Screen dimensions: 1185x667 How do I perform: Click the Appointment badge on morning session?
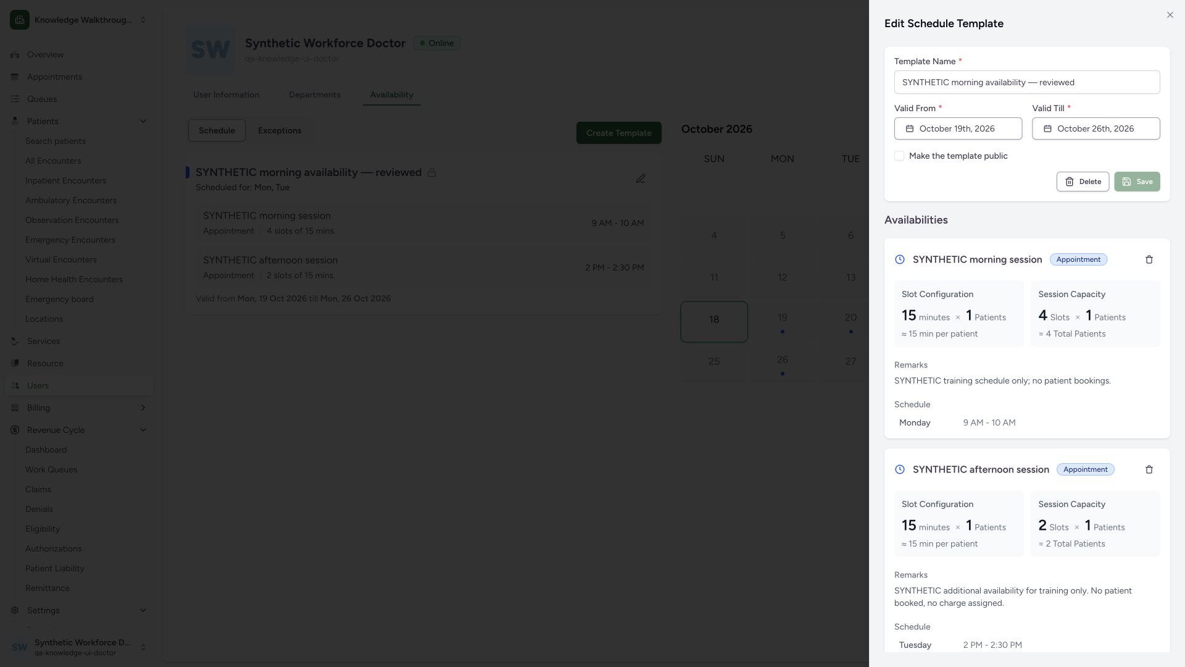(1078, 259)
